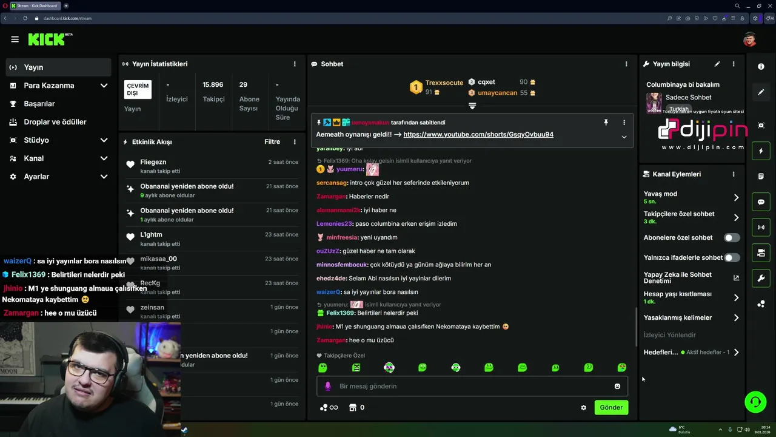Open Yayın İstatistikleri three-dot menu
Image resolution: width=776 pixels, height=437 pixels.
click(x=295, y=64)
